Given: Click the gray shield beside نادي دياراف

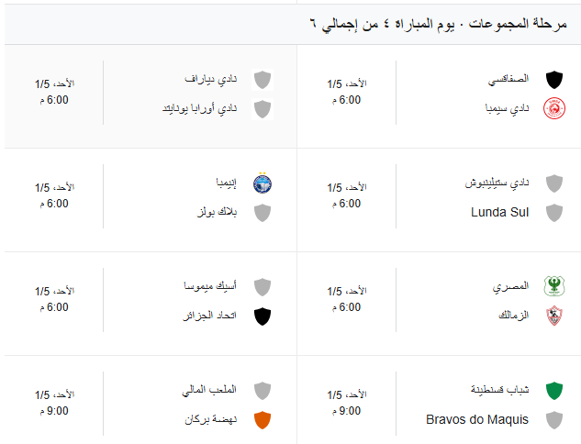Looking at the screenshot, I should [263, 80].
